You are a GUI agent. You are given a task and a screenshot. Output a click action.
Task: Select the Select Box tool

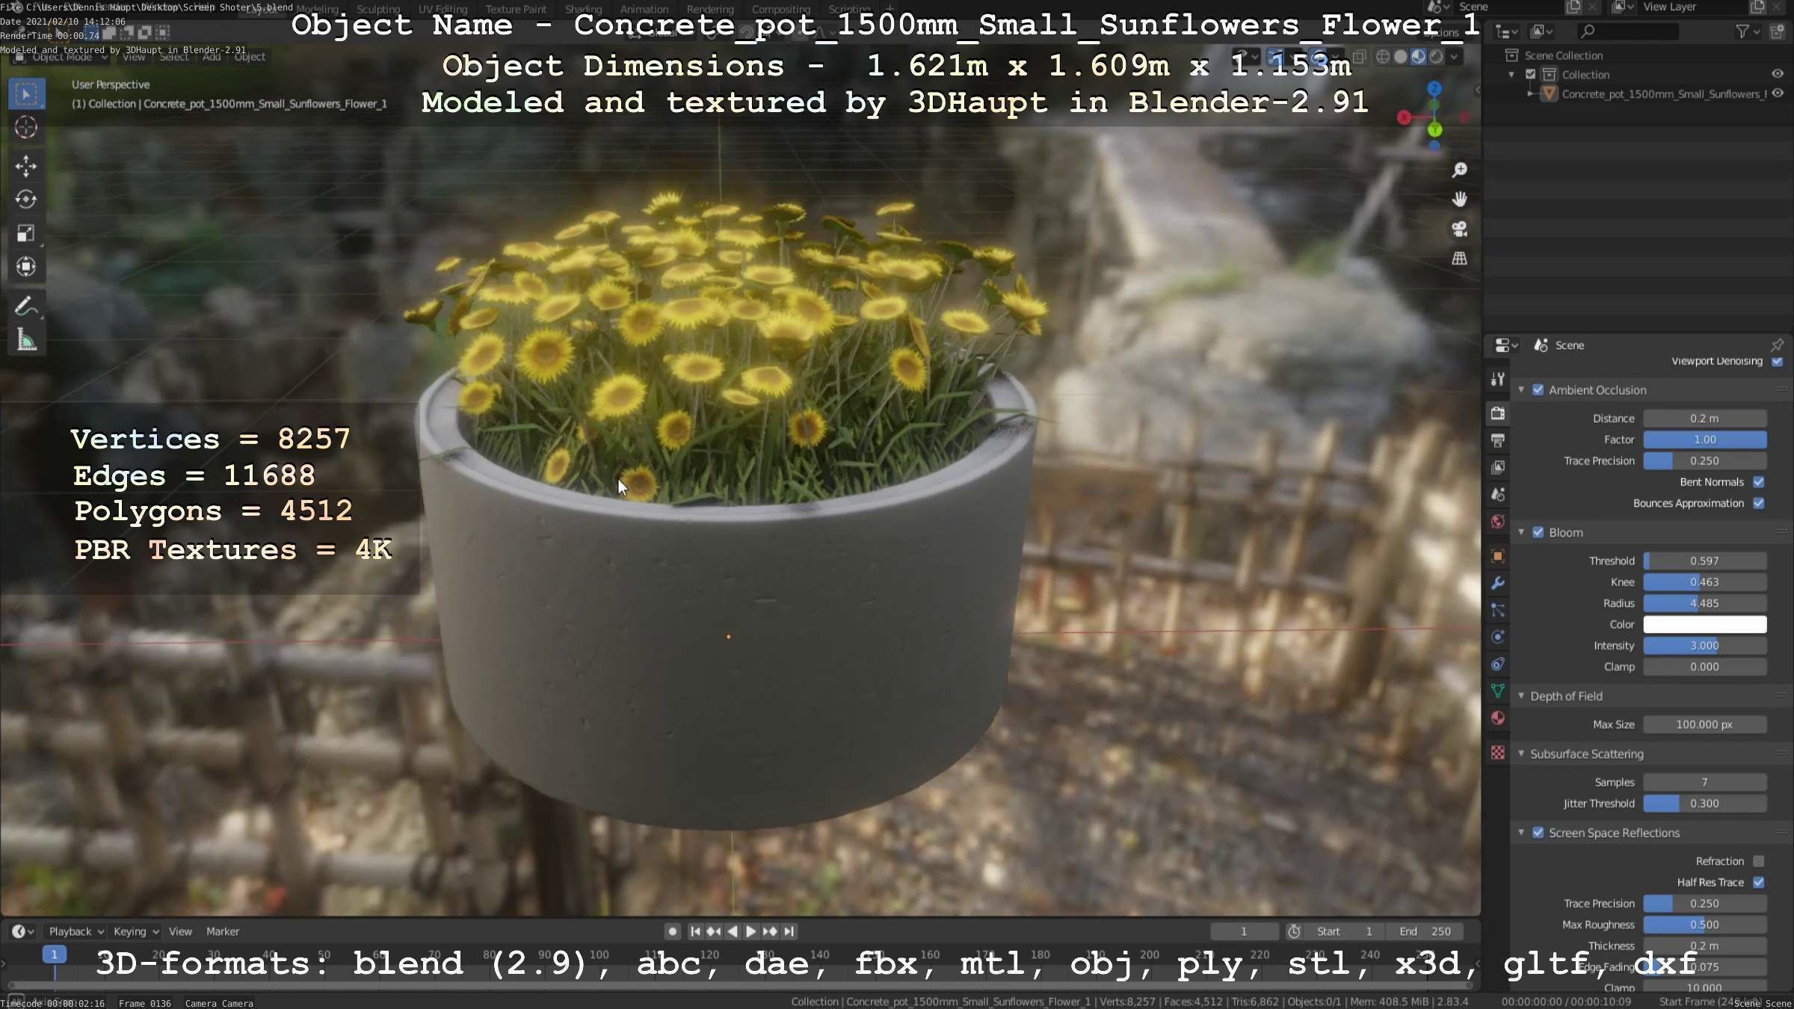26,94
